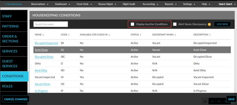Select the Vacant Inspected condition name
237x105 pixels.
[x=45, y=77]
